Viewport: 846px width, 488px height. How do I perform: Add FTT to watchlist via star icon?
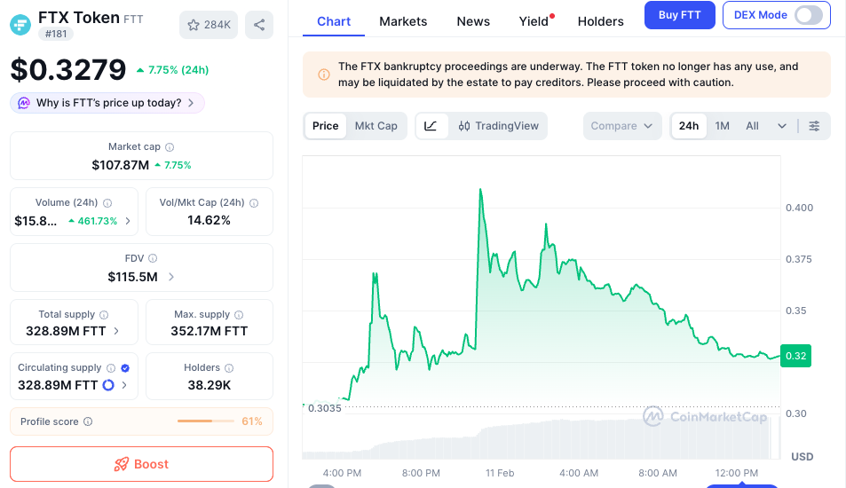point(209,25)
